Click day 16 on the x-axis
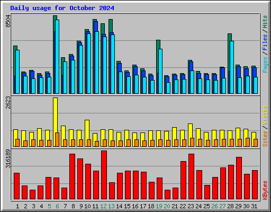Screen dimensions: 271x212 [135, 206]
